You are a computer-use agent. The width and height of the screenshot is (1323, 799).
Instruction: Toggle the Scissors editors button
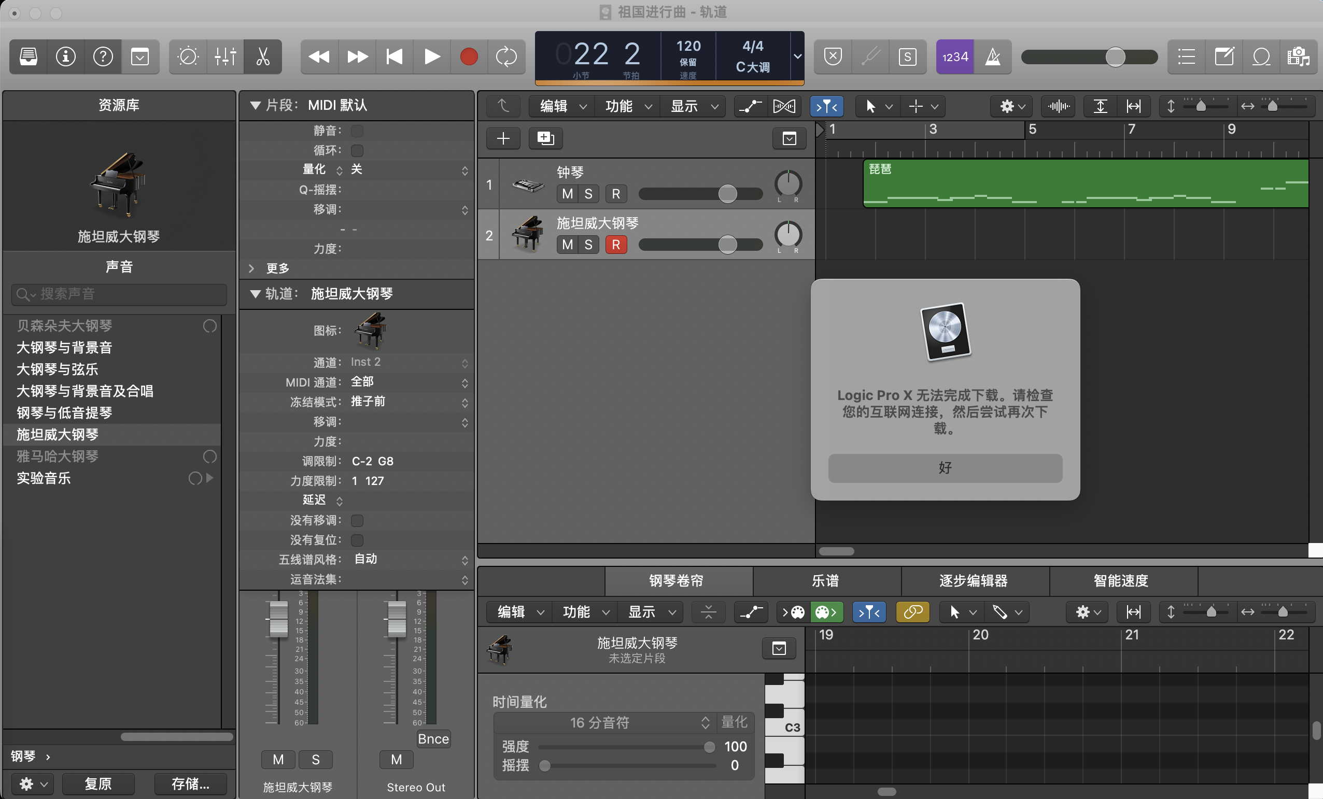click(x=262, y=56)
